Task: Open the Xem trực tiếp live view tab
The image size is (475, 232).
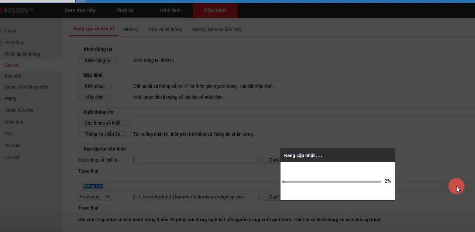Action: tap(80, 10)
